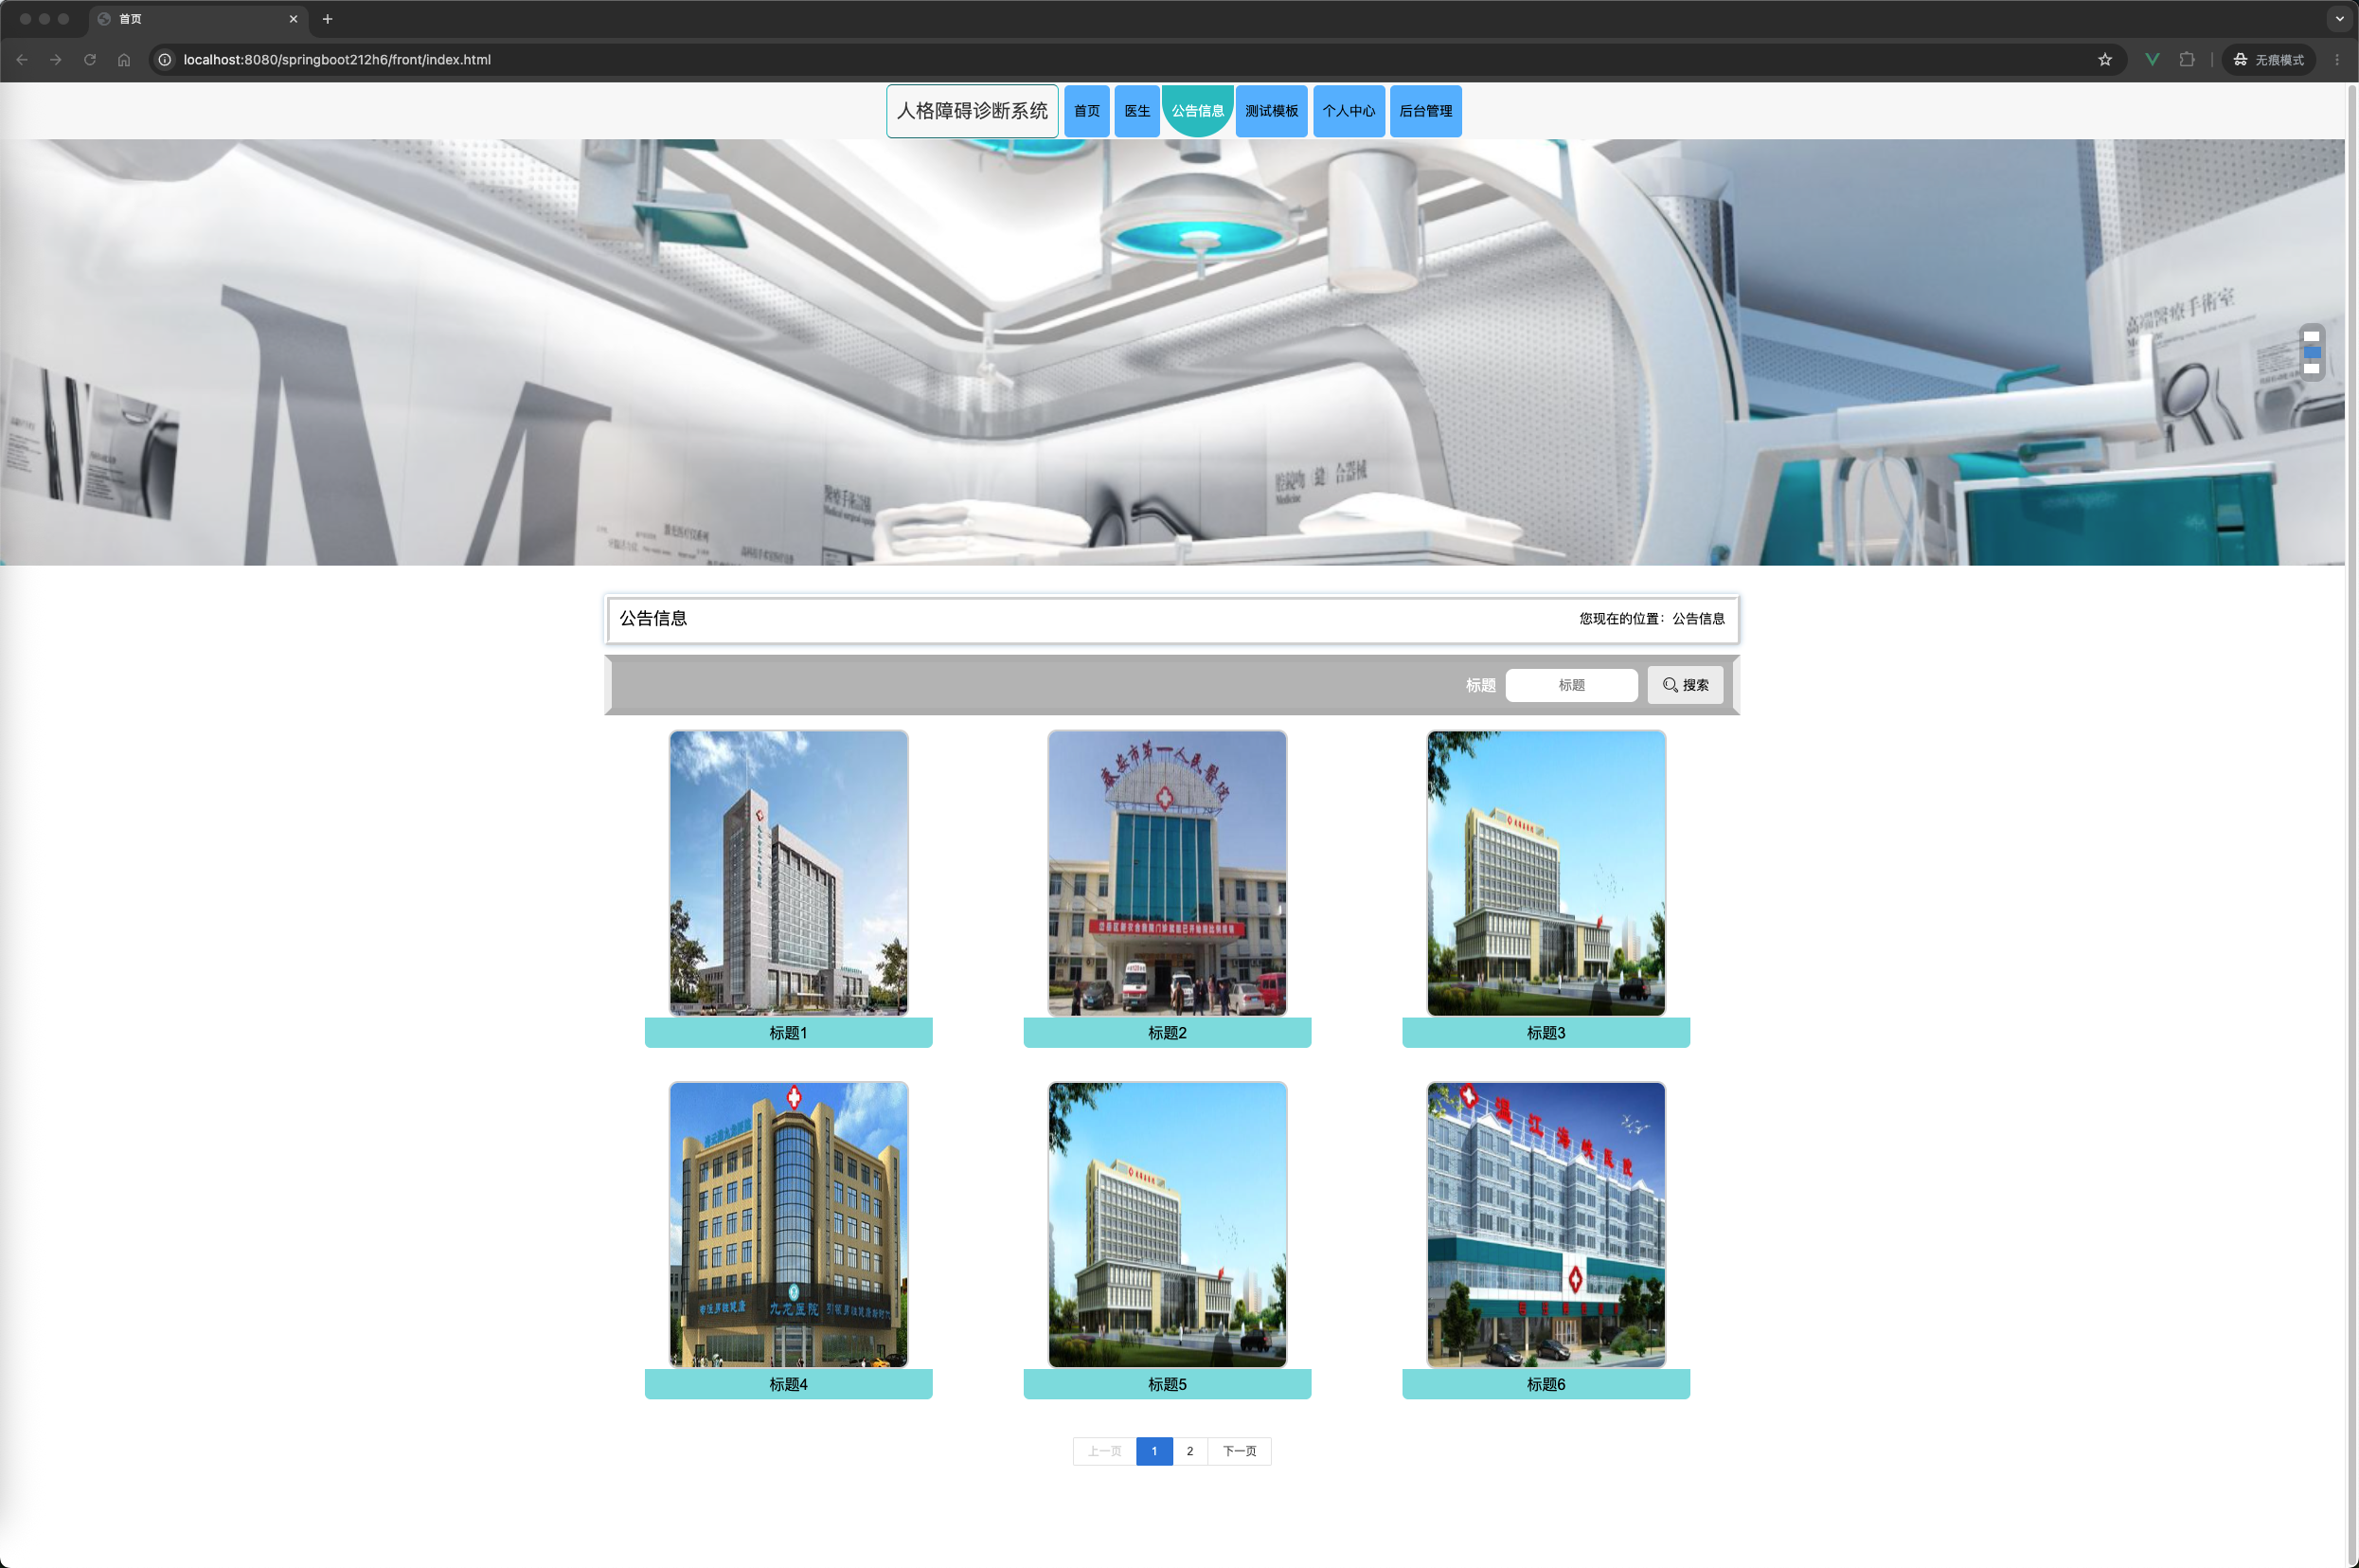Click the 标题4 caption label
2359x1568 pixels.
(789, 1384)
